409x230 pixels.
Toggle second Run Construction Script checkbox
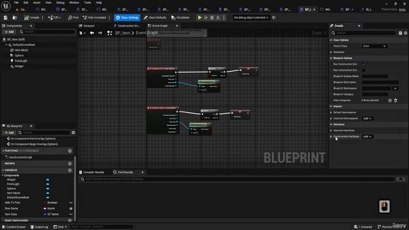(364, 70)
